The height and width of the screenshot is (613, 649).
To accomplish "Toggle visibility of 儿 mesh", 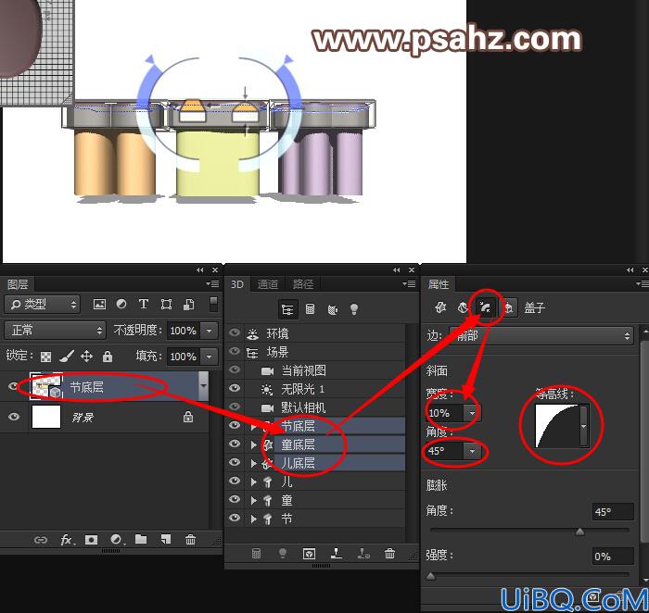I will [x=235, y=481].
